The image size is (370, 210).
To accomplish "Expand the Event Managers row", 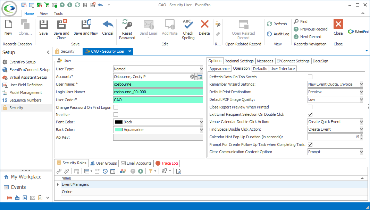I will click(58, 184).
